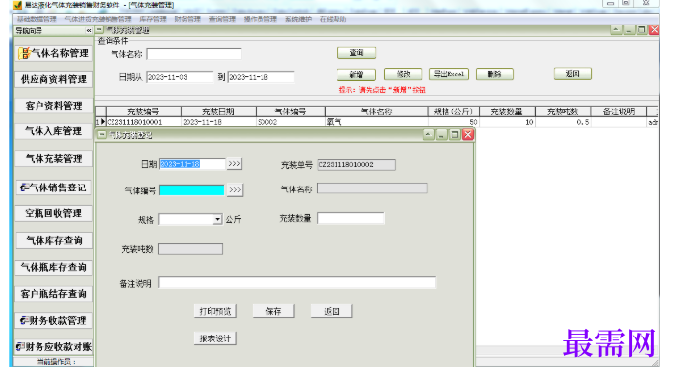
Task: Open the gas lookup >>> beside 气体编号
Action: pyautogui.click(x=235, y=190)
